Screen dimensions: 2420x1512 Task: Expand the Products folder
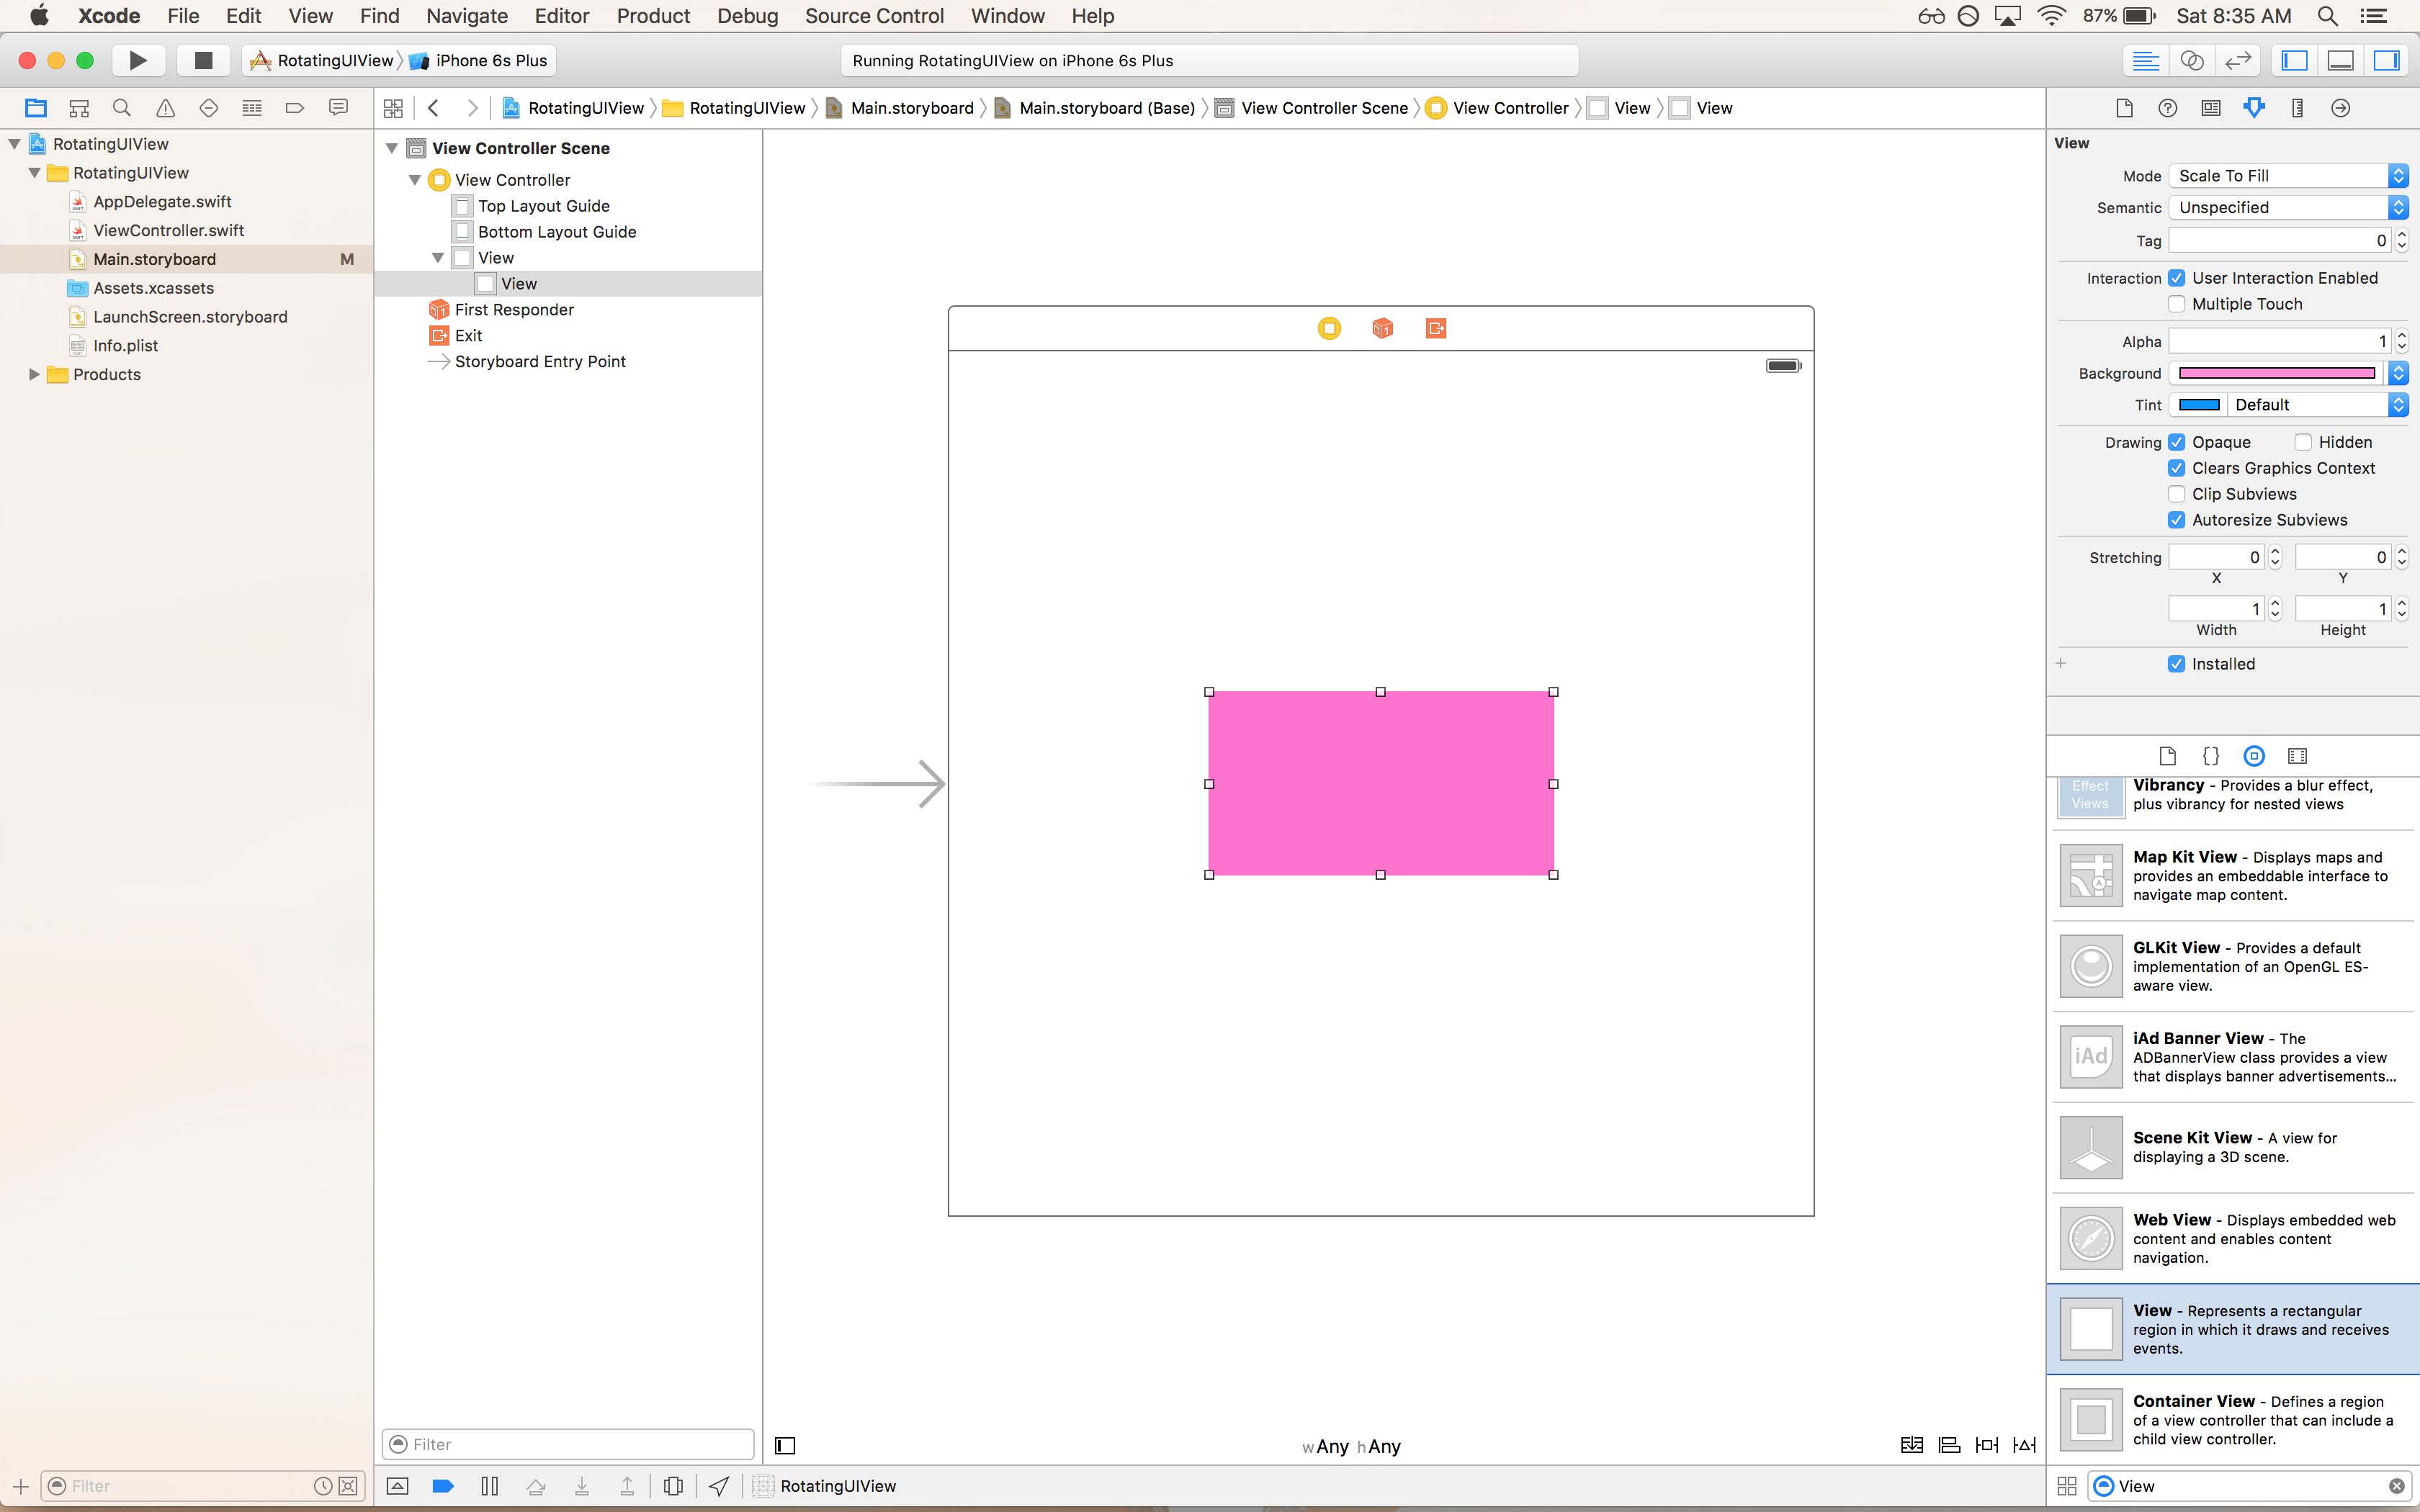pyautogui.click(x=34, y=374)
